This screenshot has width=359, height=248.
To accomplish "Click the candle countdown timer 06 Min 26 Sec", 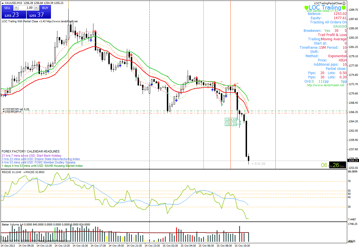I will [333, 165].
